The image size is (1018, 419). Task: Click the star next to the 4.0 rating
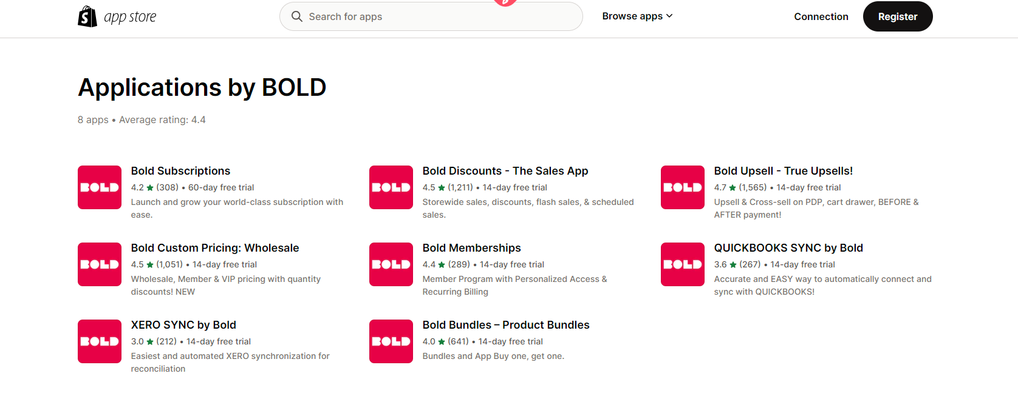click(x=442, y=342)
